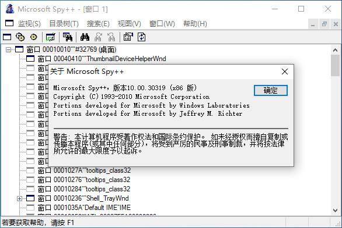Image resolution: width=342 pixels, height=228 pixels.
Task: Open the Properties toolbar icon
Action: click(x=128, y=37)
